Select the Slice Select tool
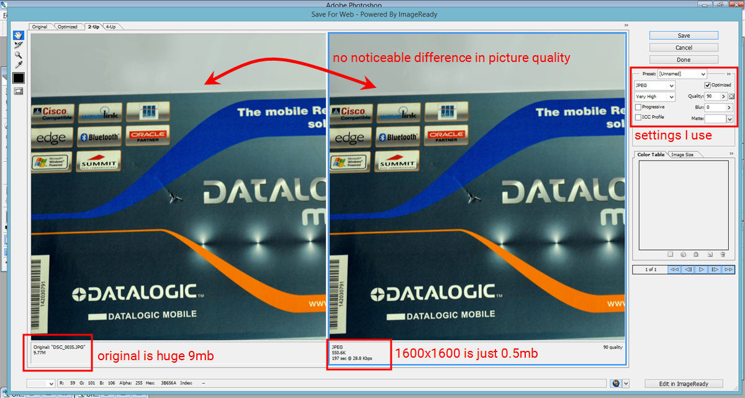 pyautogui.click(x=18, y=45)
